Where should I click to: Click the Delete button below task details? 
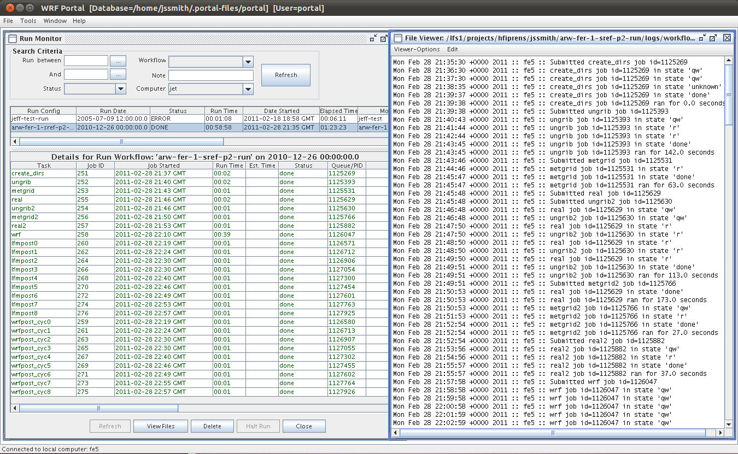click(212, 426)
